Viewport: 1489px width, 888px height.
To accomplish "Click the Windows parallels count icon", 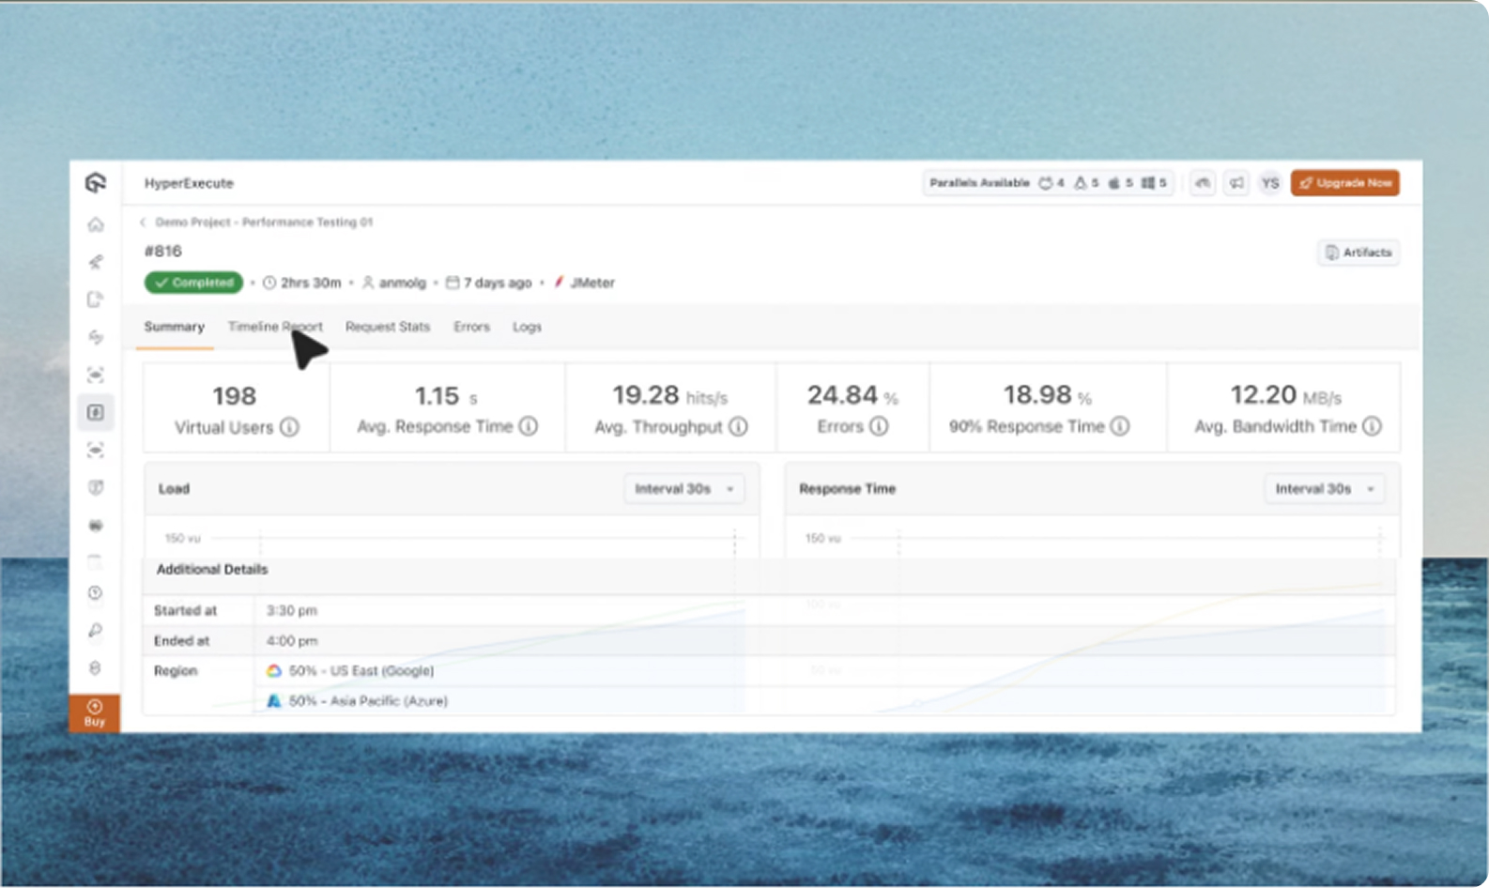I will (x=1148, y=183).
